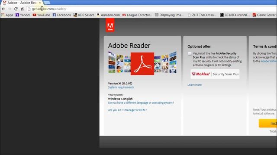Open the Game Server bookmark
277x155 pixels.
pos(264,15)
